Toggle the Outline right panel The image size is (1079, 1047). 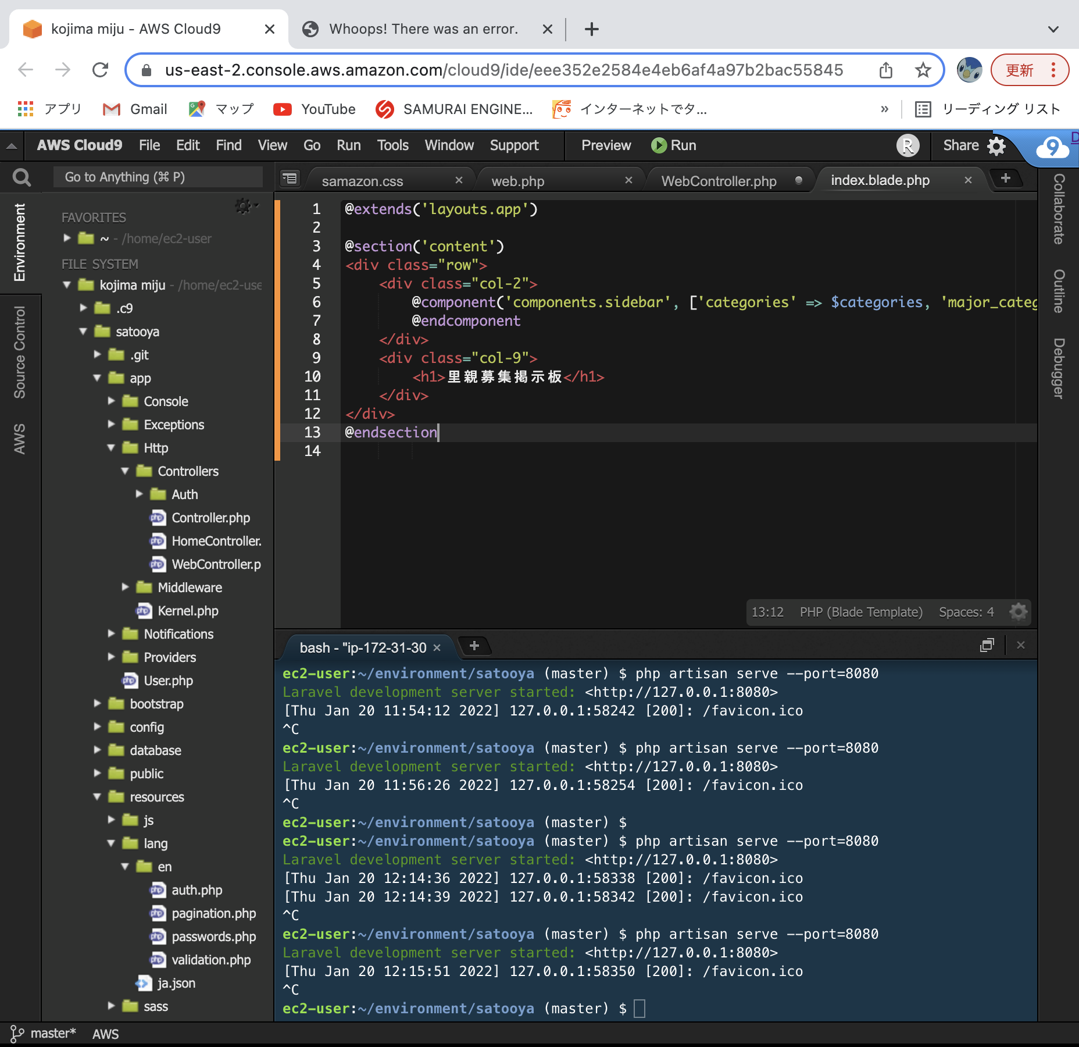click(1059, 291)
